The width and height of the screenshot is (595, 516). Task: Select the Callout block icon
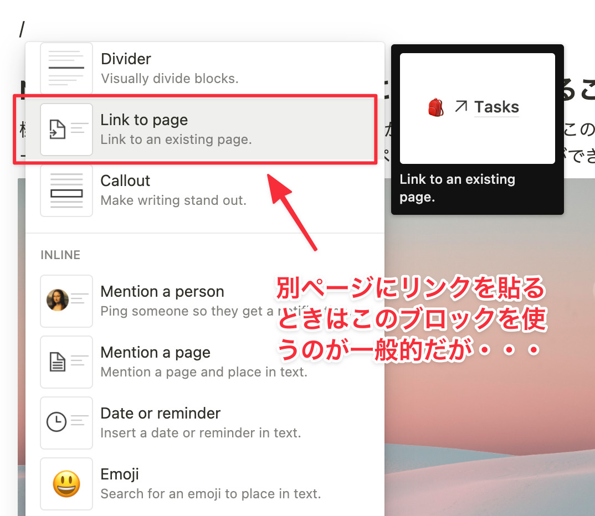coord(66,190)
